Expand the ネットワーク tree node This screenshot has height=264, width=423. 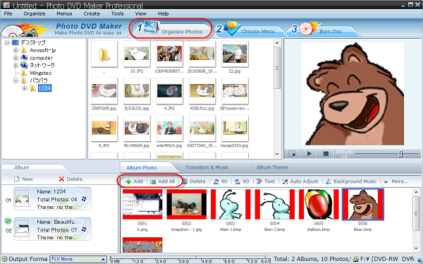pyautogui.click(x=16, y=66)
